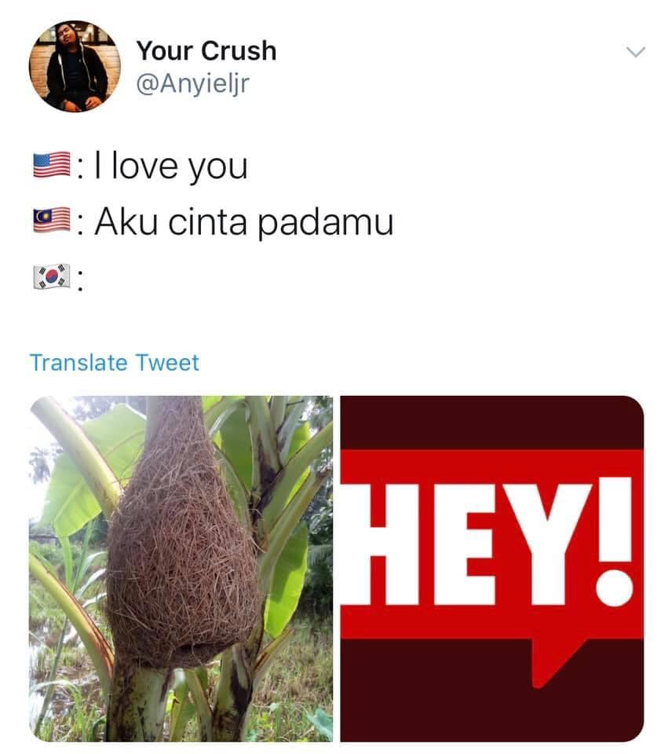Click the dark maroon top band of HEY! image

click(491, 423)
